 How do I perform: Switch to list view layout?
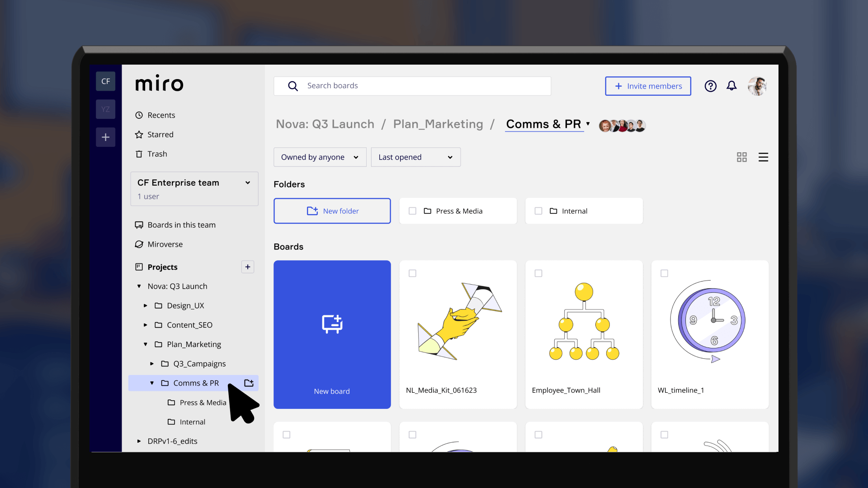763,157
